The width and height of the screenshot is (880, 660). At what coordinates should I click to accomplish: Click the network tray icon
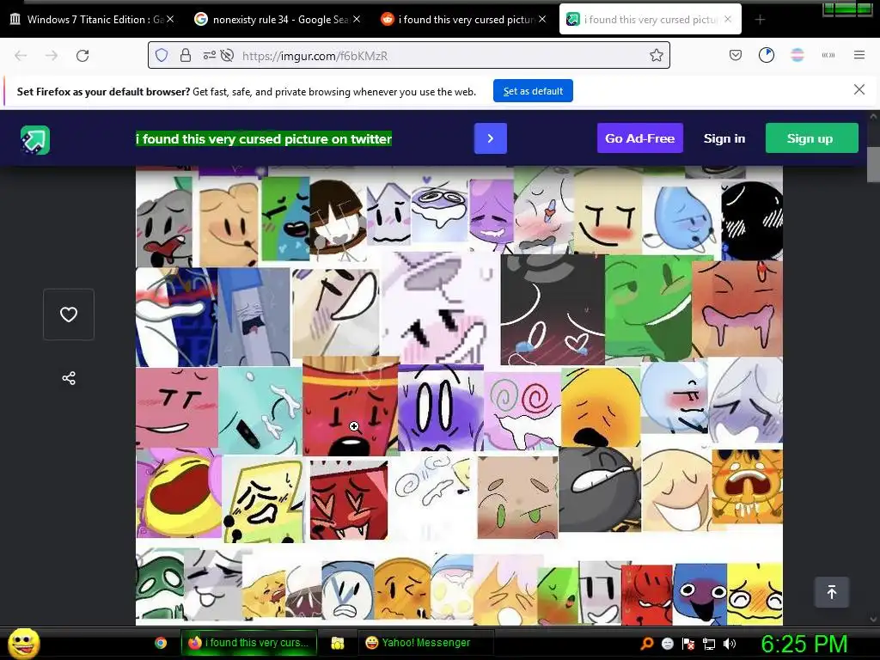pos(709,644)
